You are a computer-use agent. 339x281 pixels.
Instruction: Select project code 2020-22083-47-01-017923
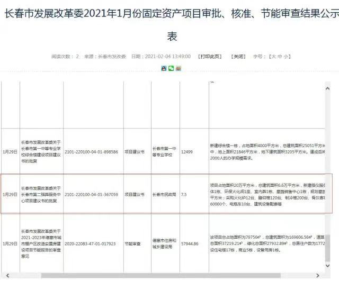[90, 244]
